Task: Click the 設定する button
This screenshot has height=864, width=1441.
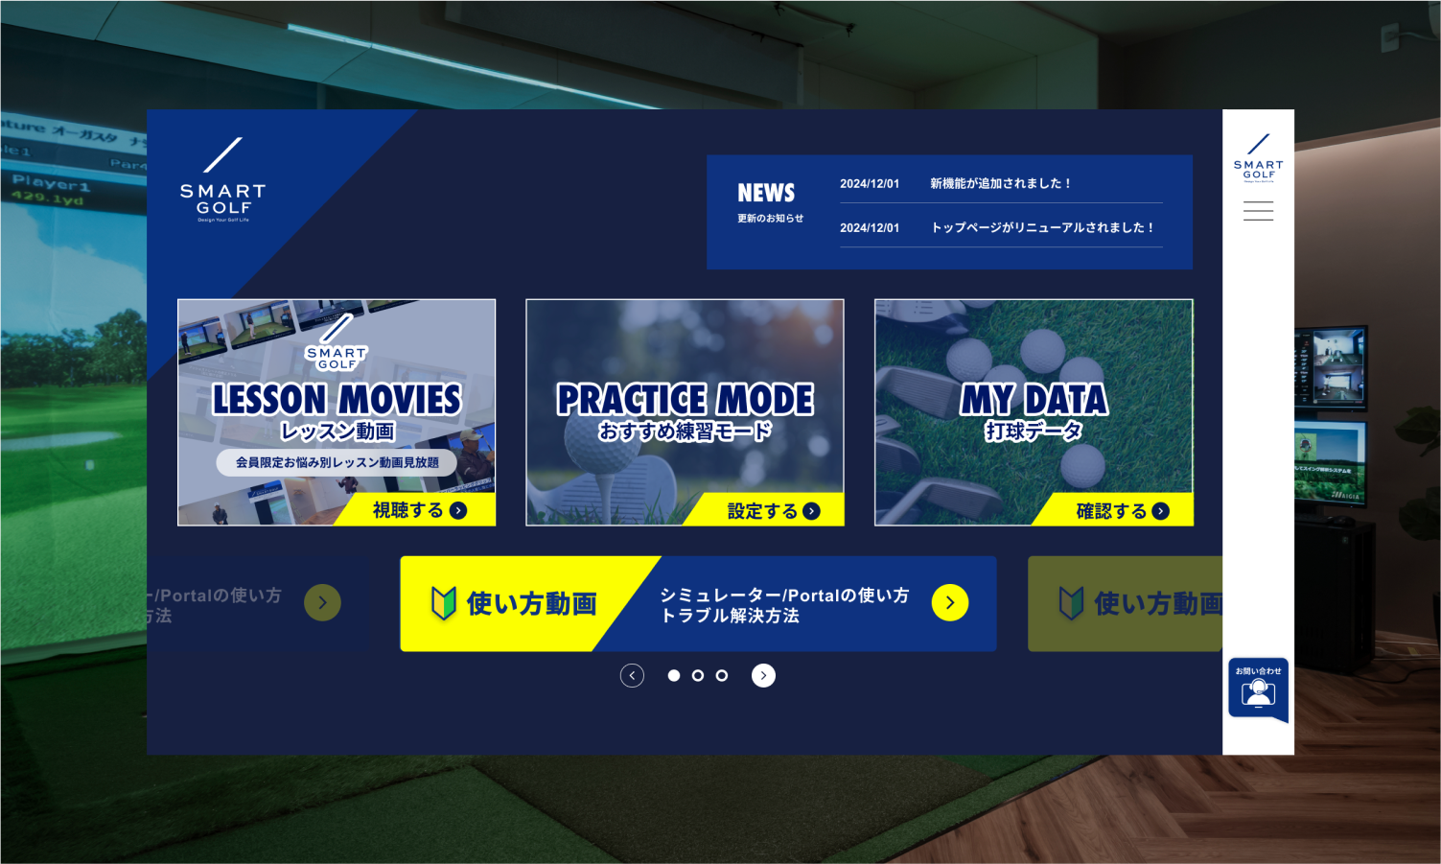Action: click(765, 511)
